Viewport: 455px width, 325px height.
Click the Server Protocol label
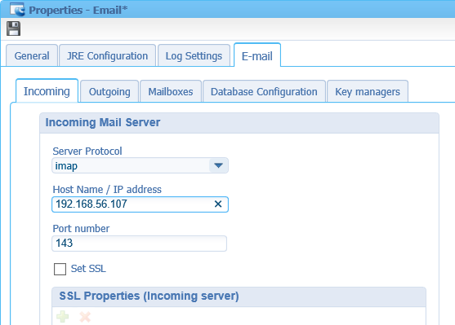click(x=87, y=151)
